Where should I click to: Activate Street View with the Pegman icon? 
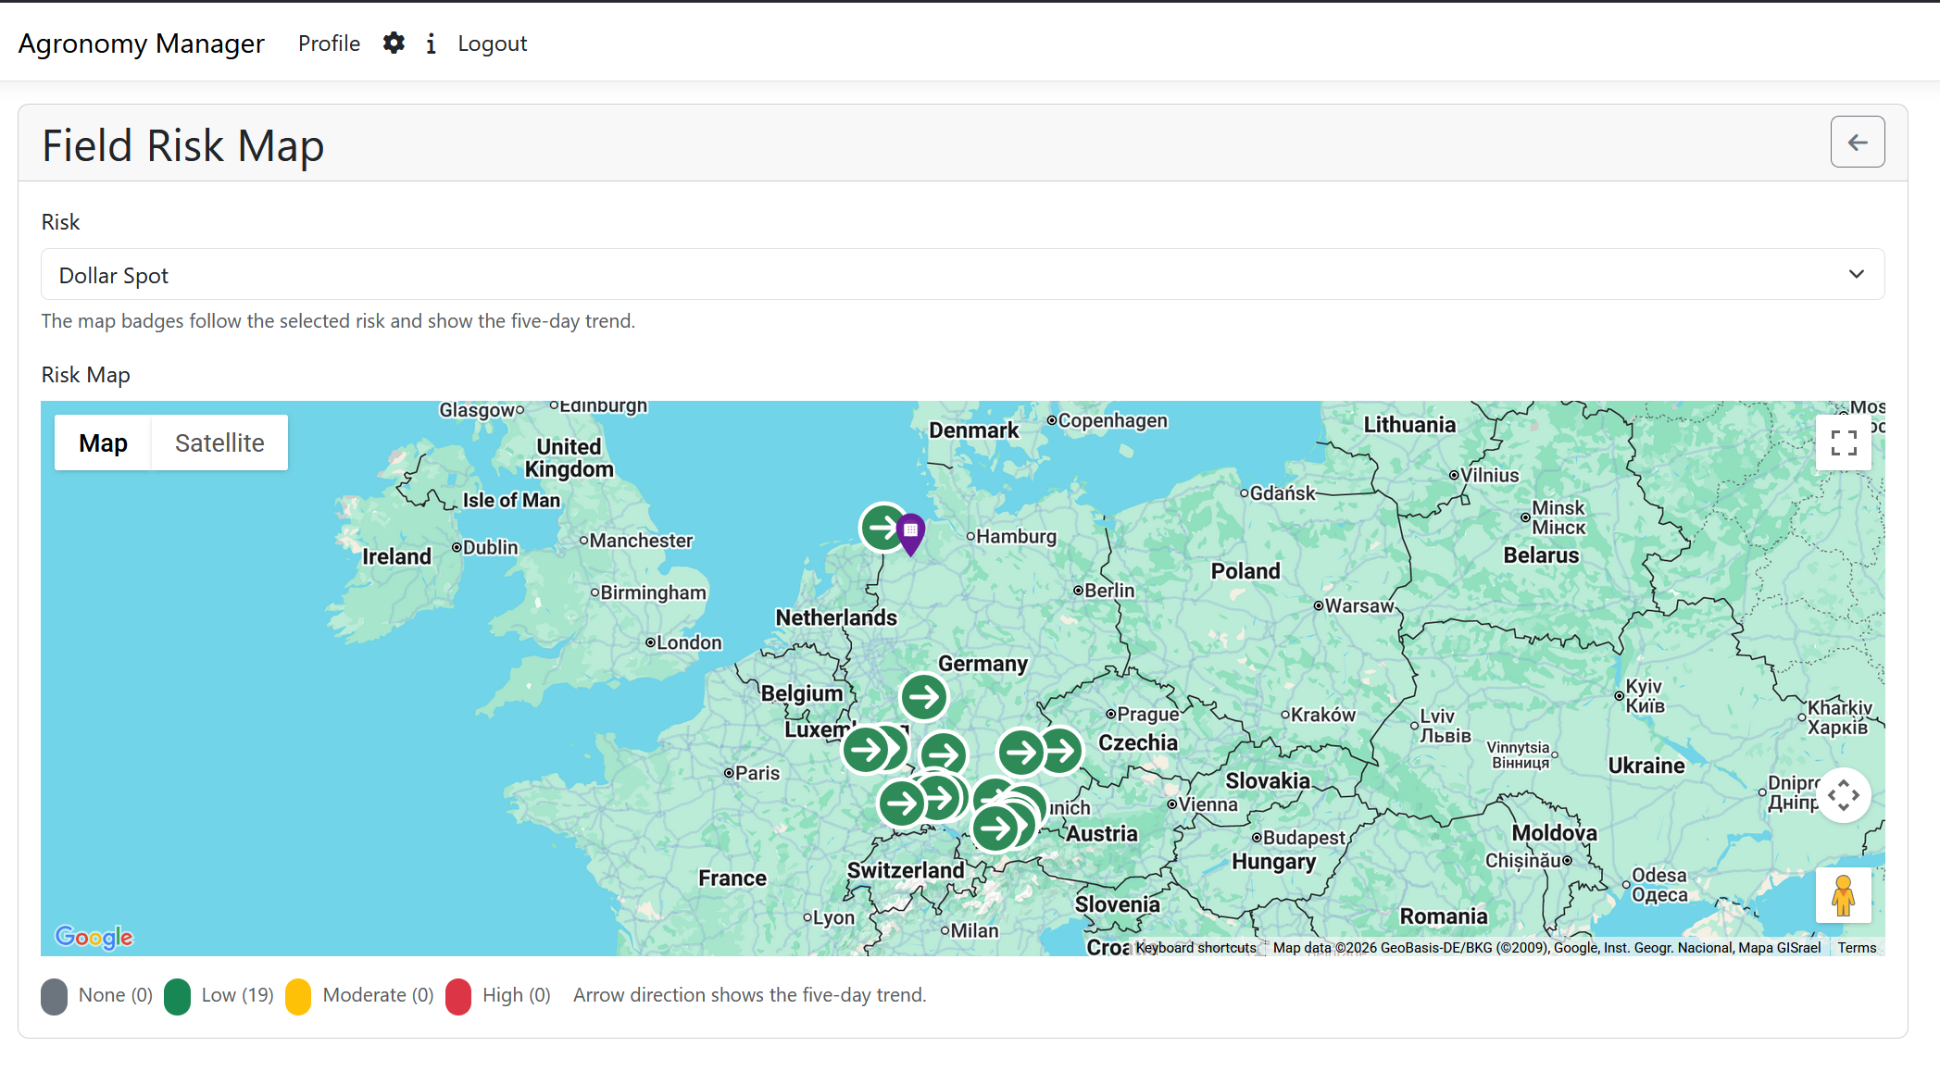tap(1844, 895)
